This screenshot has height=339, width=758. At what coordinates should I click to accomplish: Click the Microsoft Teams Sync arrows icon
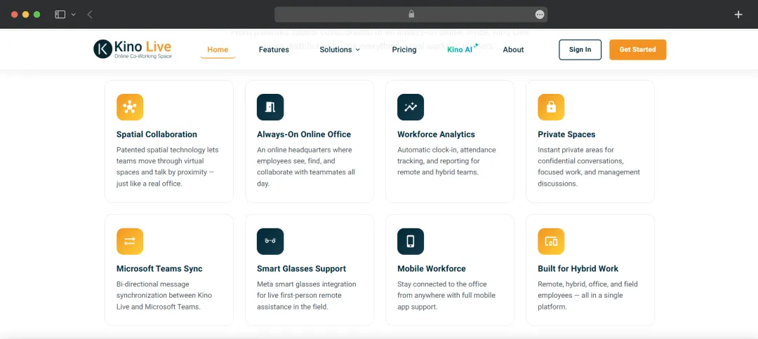[x=130, y=241]
